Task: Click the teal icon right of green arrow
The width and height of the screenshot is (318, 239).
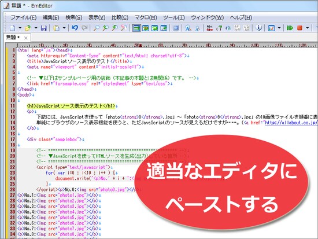Action: coord(228,28)
